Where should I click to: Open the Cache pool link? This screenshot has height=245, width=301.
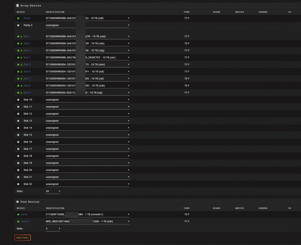(x=24, y=214)
